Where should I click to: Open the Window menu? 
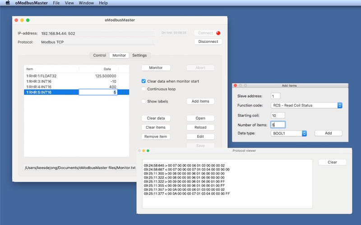86,3
